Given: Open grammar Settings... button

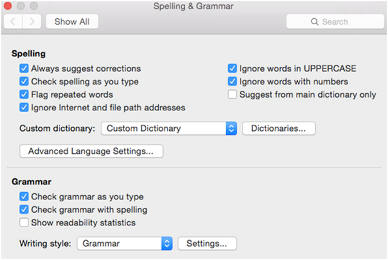Looking at the screenshot, I should tap(207, 244).
